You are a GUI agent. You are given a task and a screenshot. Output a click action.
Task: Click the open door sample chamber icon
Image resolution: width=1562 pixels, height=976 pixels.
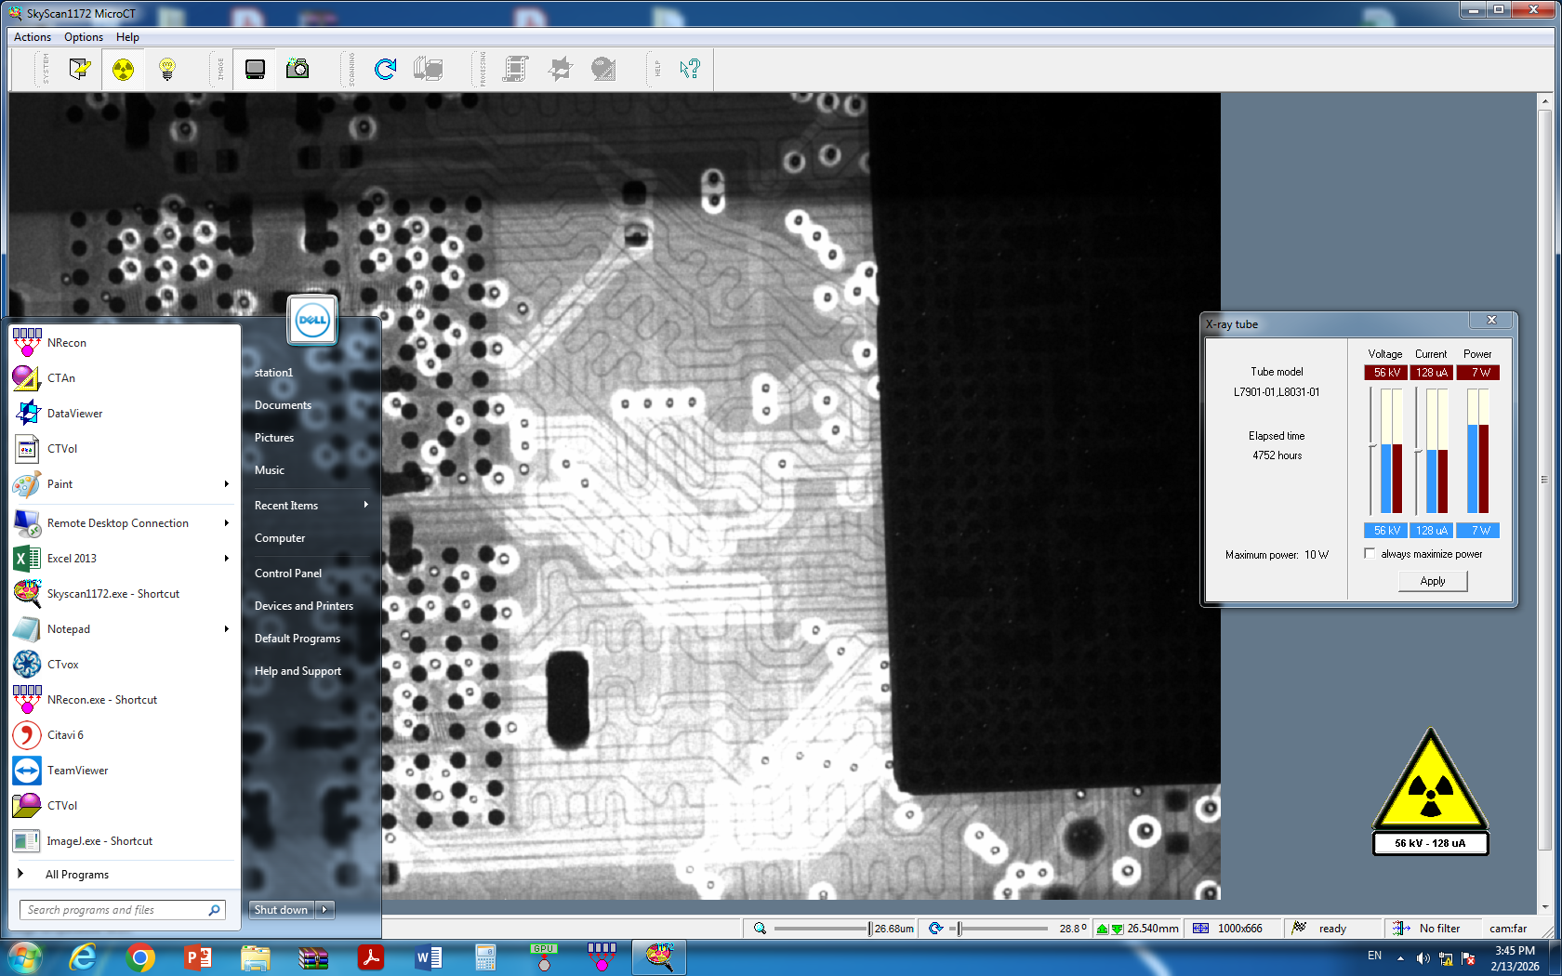pyautogui.click(x=80, y=70)
